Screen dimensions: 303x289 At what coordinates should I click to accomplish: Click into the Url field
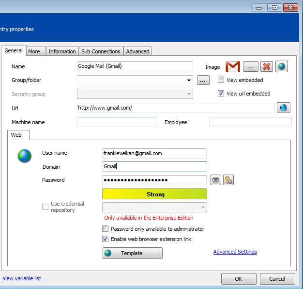point(176,108)
